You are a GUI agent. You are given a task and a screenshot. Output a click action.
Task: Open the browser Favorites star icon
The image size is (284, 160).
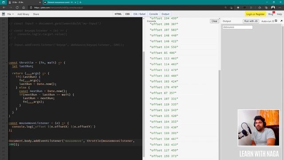point(260,8)
